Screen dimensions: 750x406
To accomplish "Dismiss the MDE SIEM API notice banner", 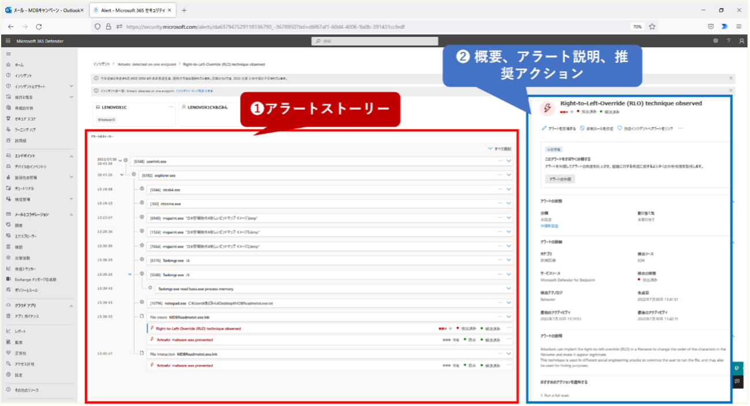I will tap(731, 78).
